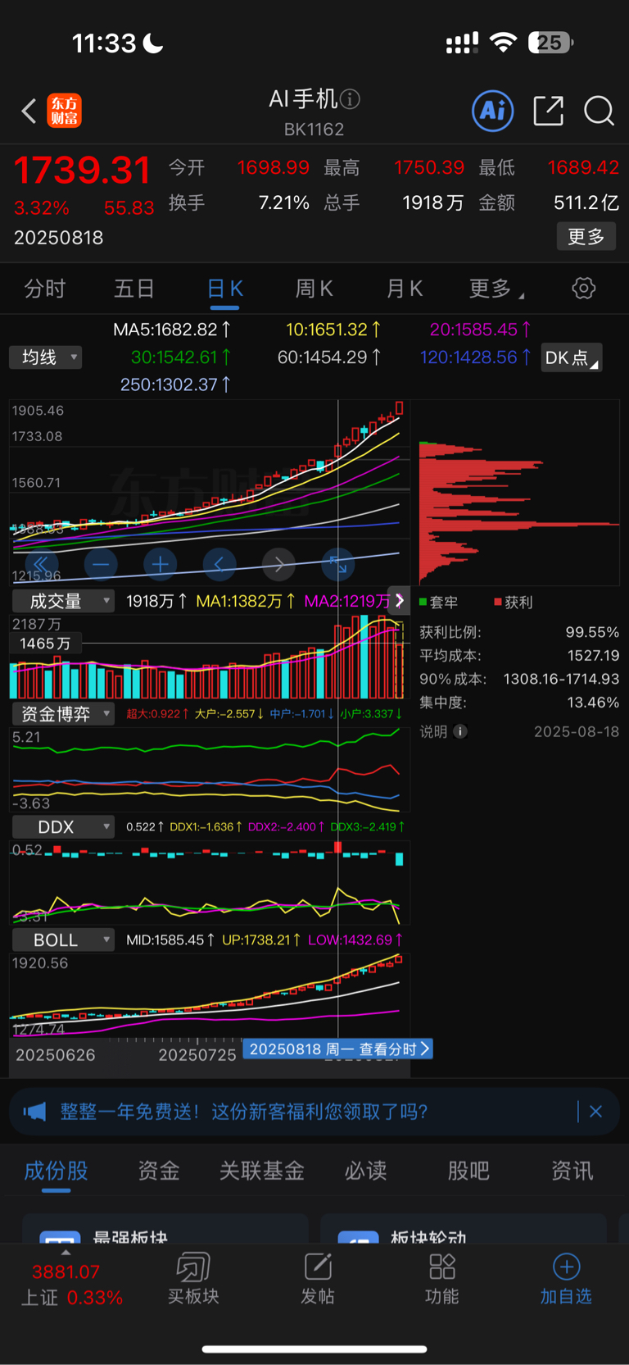Zoom in chart with plus icon
This screenshot has height=1365, width=629.
pyautogui.click(x=160, y=564)
